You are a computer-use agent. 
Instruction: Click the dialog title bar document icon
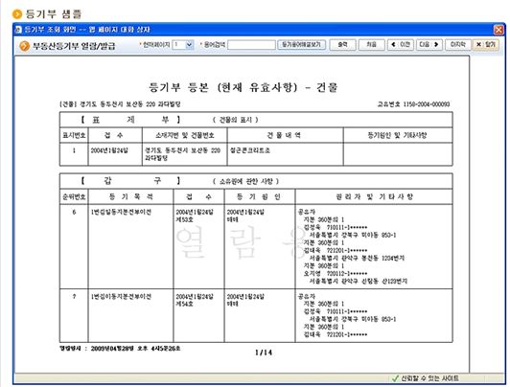(x=18, y=30)
